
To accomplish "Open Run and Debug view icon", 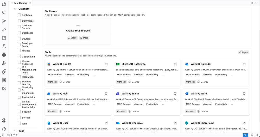I will coord(4,29).
